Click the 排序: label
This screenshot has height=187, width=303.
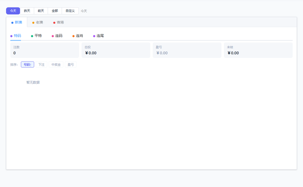14,65
